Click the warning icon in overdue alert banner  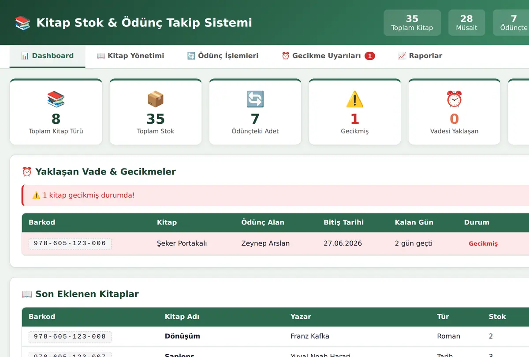pyautogui.click(x=36, y=195)
